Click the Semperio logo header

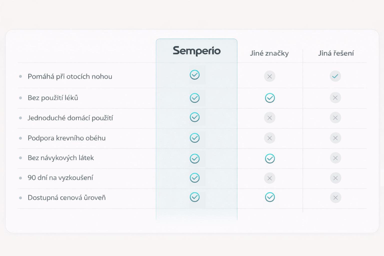click(197, 51)
